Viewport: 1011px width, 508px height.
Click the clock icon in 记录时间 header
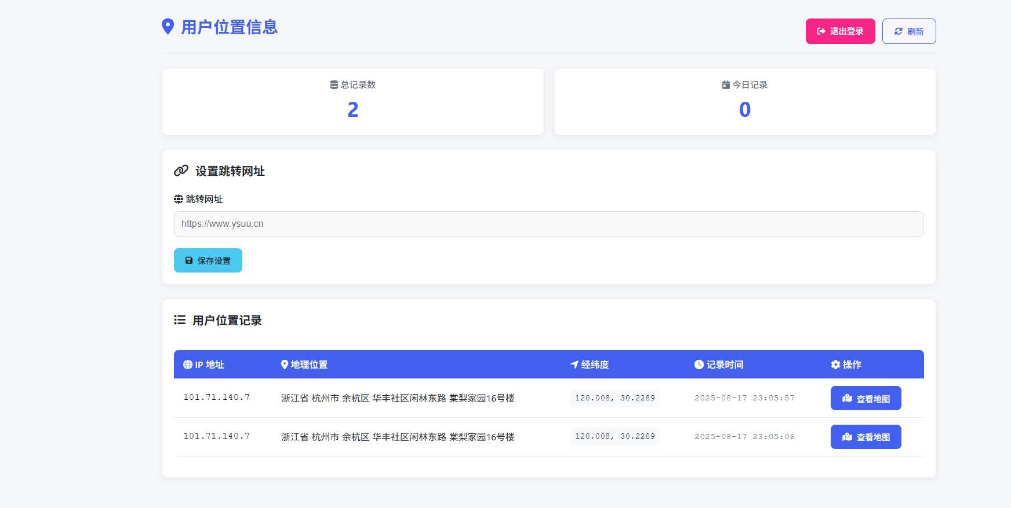coord(699,365)
